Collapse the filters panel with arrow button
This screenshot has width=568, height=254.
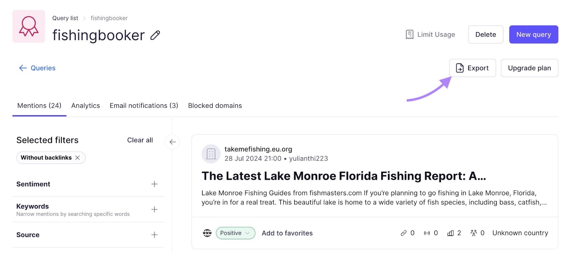(173, 142)
